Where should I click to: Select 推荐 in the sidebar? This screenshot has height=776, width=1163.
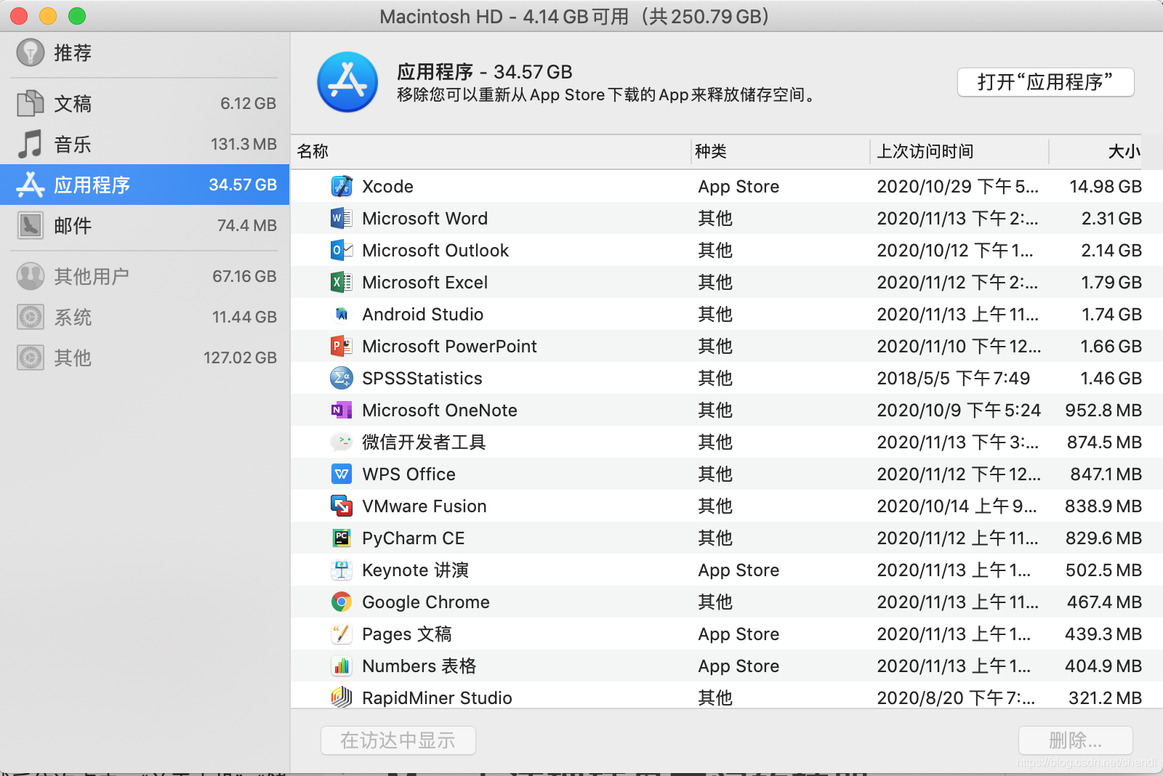pyautogui.click(x=145, y=52)
